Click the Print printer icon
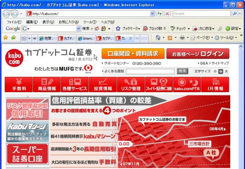Image resolution: width=245 pixels, height=169 pixels. (182, 38)
